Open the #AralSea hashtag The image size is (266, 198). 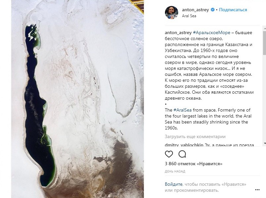183,110
